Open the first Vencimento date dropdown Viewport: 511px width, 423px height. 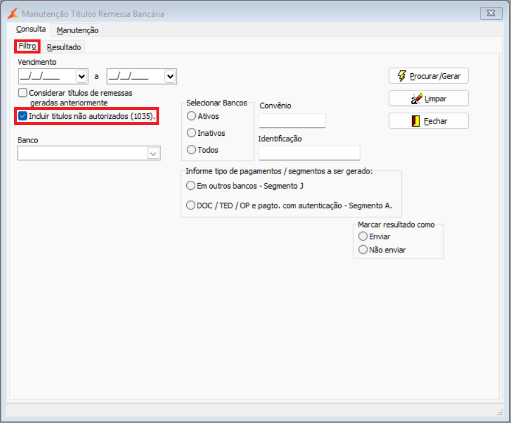(82, 77)
